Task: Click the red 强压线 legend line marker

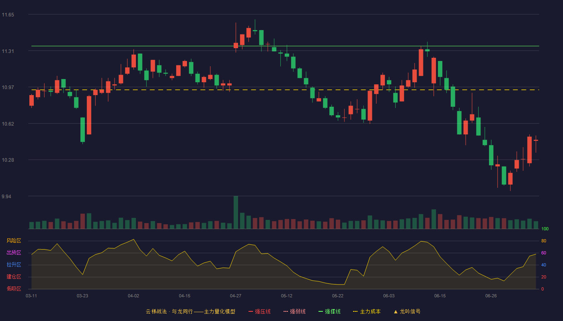Action: pyautogui.click(x=251, y=312)
